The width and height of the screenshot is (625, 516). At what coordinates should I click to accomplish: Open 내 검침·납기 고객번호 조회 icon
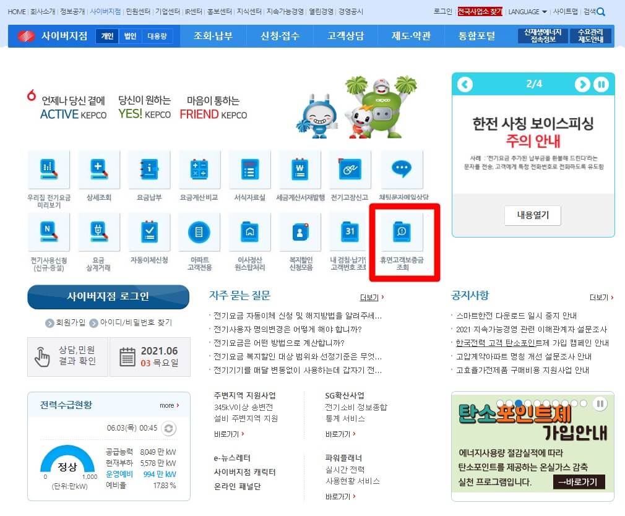[348, 232]
